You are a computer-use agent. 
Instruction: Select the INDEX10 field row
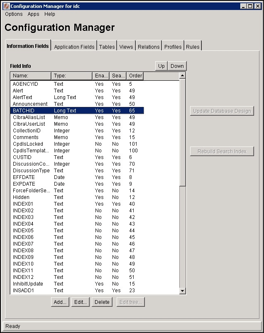(77, 264)
